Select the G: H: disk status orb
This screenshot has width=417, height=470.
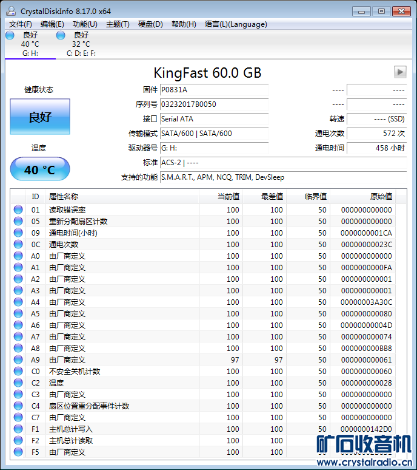click(x=10, y=35)
